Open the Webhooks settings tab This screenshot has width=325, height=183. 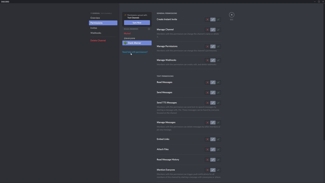click(96, 33)
